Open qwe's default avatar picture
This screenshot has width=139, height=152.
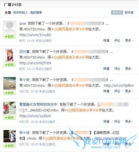[9, 27]
